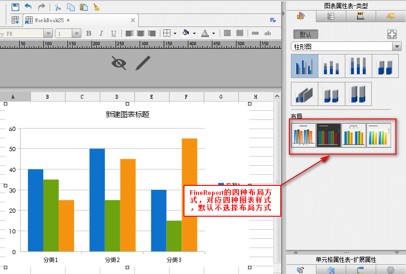Save the workbook with the floppy disk icon
406x274 pixels.
click(x=15, y=7)
